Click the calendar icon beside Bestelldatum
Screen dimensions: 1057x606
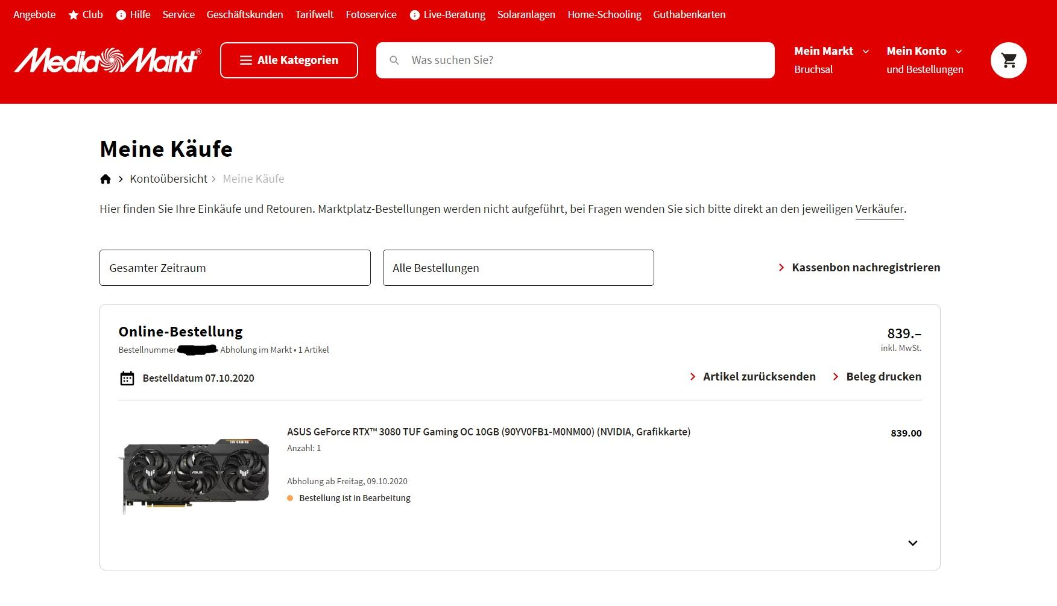pyautogui.click(x=127, y=378)
